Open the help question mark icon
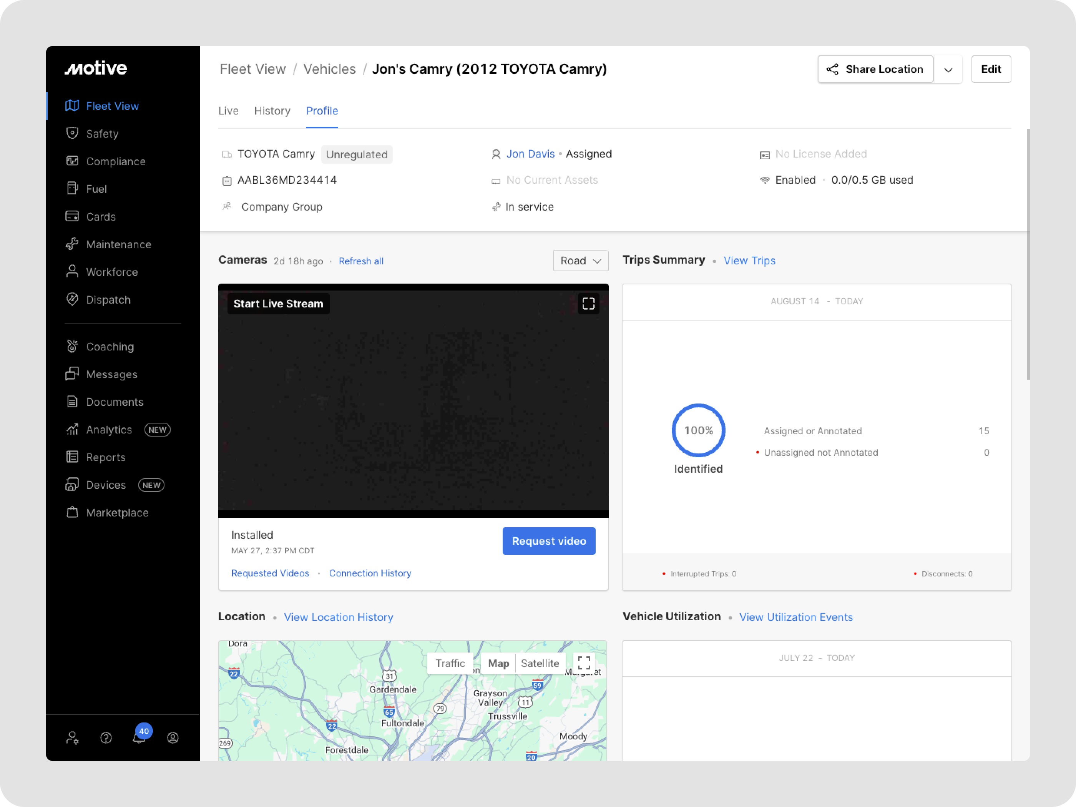The width and height of the screenshot is (1076, 807). (x=106, y=738)
